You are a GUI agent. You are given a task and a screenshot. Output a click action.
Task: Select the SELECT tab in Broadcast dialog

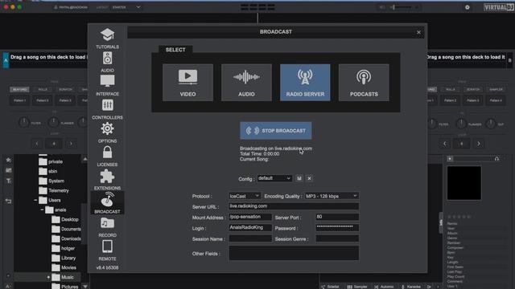point(175,50)
